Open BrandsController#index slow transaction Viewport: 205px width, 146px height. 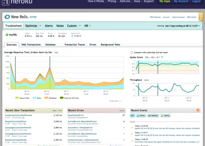coord(16,140)
